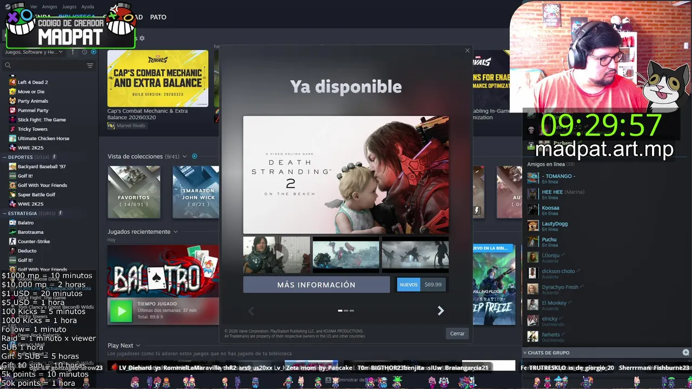Select Party Animals in library list

33,101
